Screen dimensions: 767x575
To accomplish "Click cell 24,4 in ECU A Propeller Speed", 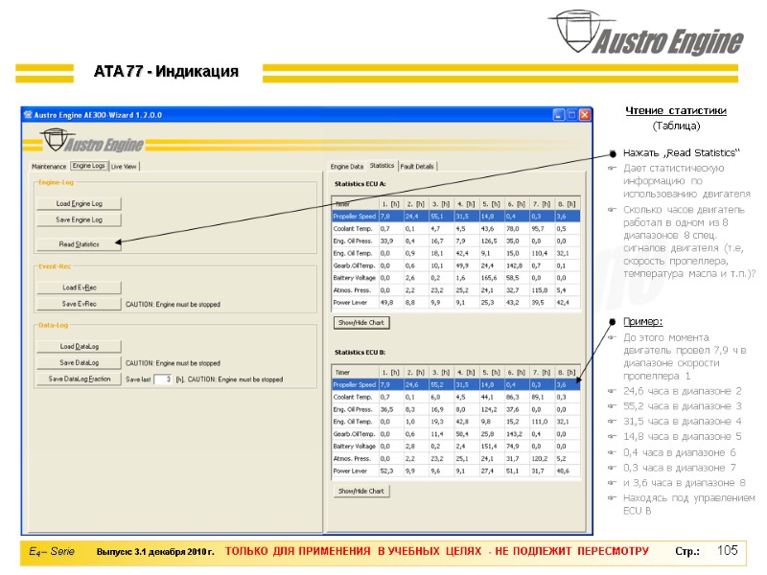I will [416, 217].
